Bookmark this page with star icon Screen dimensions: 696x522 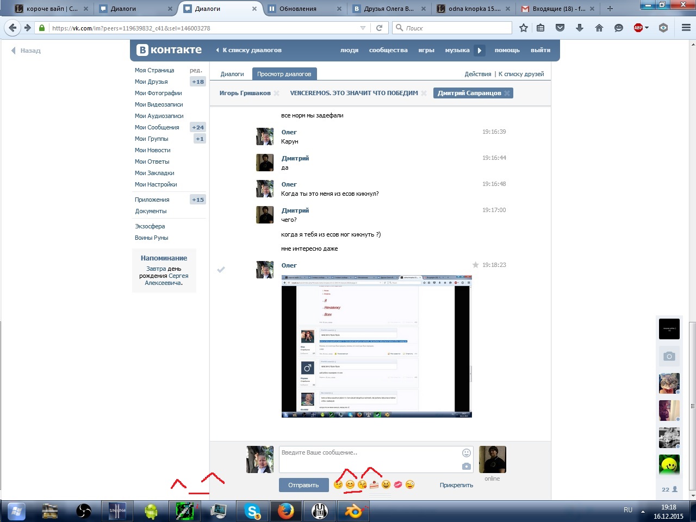[x=523, y=28]
